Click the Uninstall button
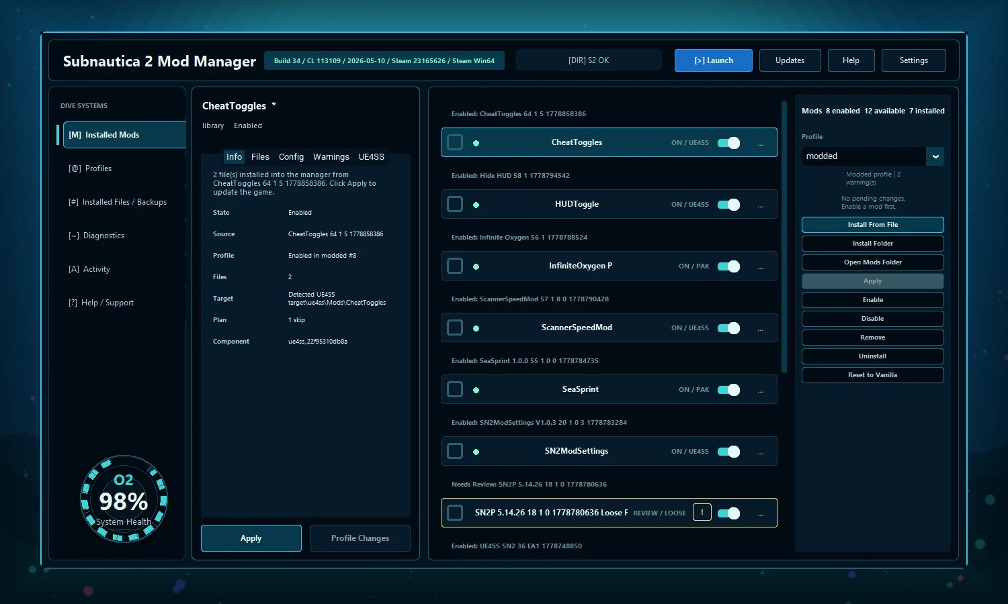The image size is (1008, 604). [872, 356]
